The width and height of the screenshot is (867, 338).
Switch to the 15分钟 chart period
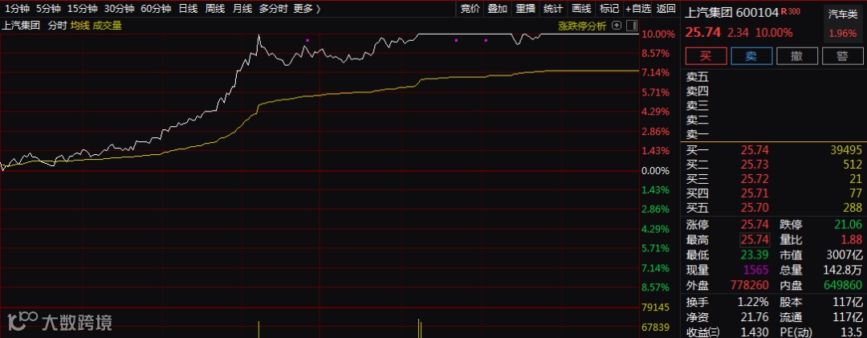(83, 8)
